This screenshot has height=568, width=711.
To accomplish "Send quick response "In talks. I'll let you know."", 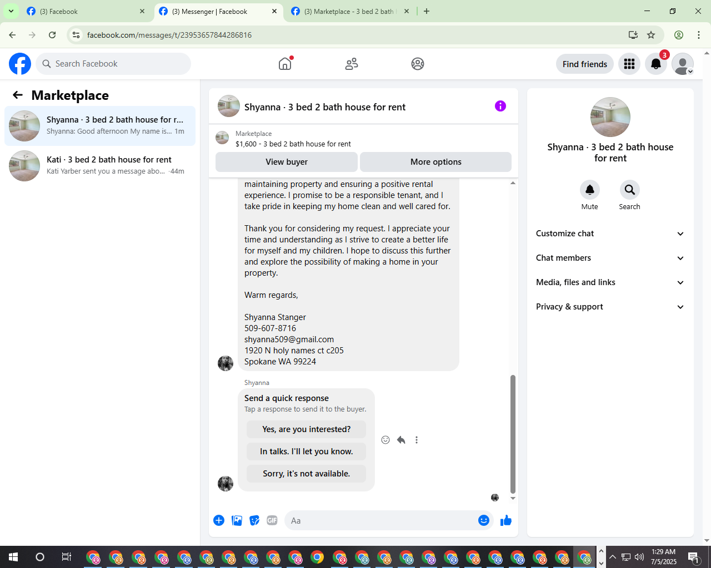I will click(x=307, y=452).
